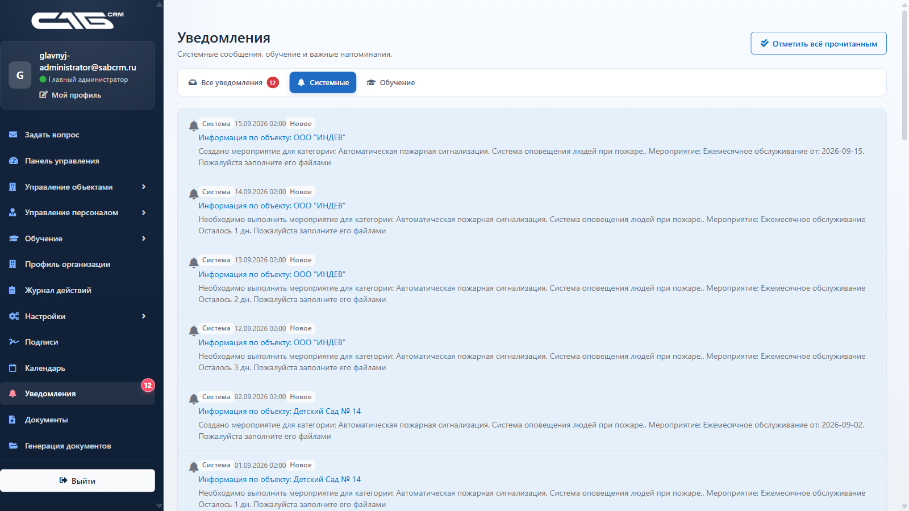Click the double-check icon in Отметить всё прочитанным
This screenshot has height=511, width=909.
point(765,43)
